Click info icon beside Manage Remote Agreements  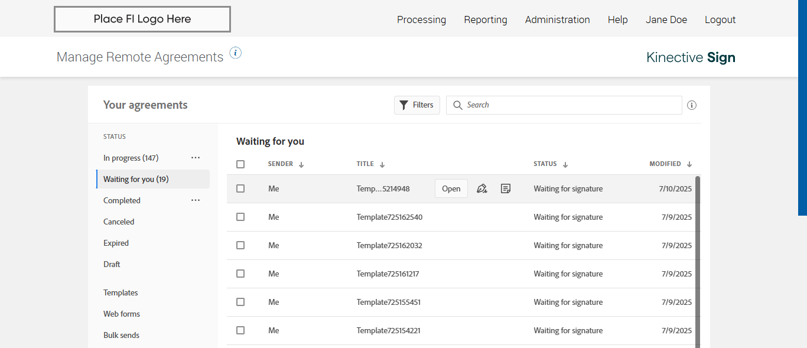[x=236, y=53]
